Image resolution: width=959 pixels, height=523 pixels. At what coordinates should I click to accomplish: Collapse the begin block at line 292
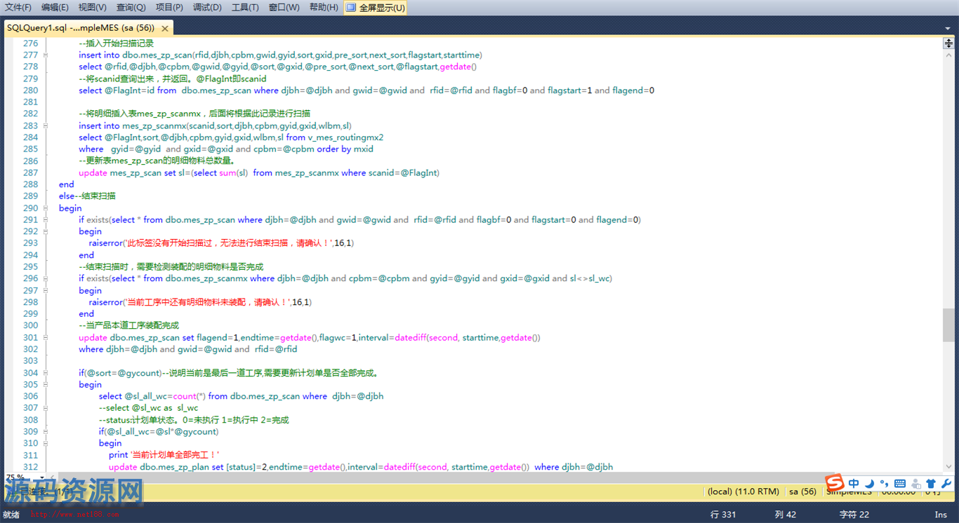(x=46, y=231)
